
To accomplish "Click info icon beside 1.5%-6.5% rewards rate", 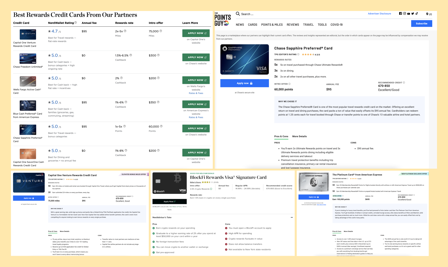I will point(131,55).
